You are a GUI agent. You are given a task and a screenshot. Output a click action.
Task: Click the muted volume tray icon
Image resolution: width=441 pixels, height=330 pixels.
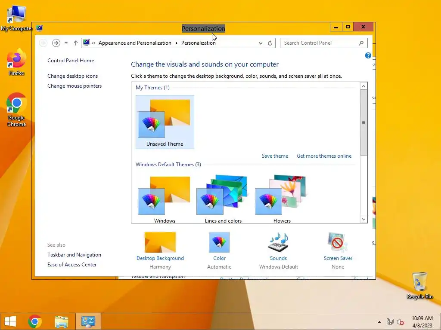400,322
